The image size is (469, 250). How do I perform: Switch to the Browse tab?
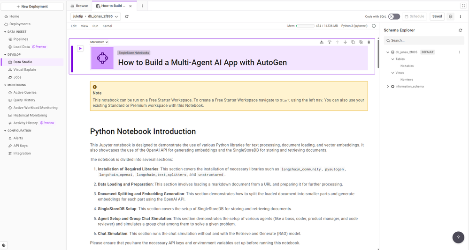click(79, 6)
